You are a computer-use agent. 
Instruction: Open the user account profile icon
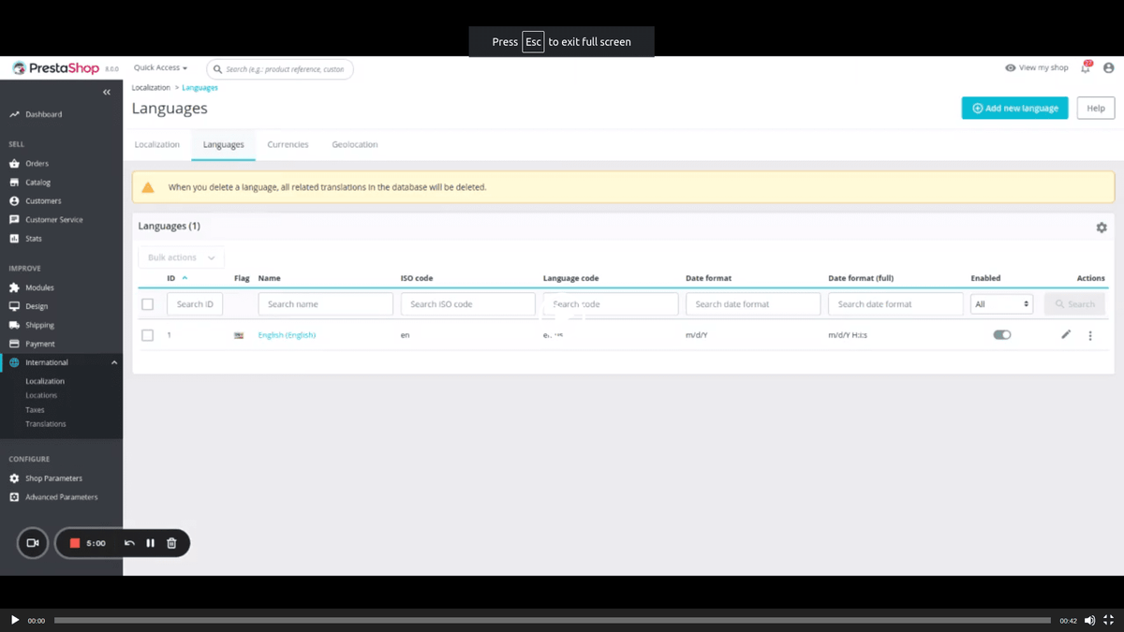tap(1108, 67)
